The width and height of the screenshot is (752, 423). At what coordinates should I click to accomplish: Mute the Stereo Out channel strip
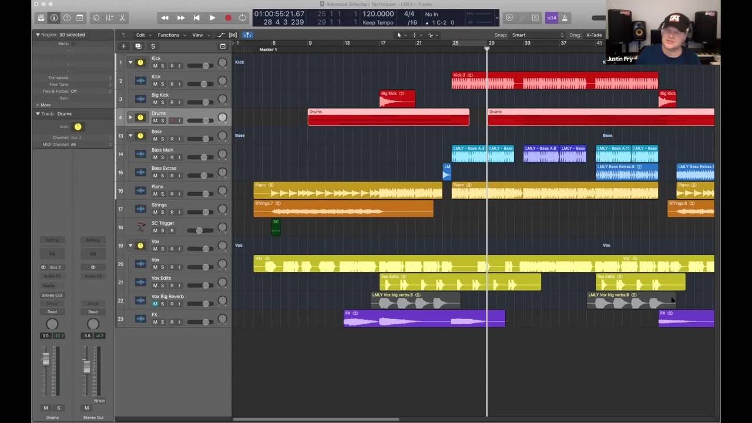pyautogui.click(x=86, y=408)
